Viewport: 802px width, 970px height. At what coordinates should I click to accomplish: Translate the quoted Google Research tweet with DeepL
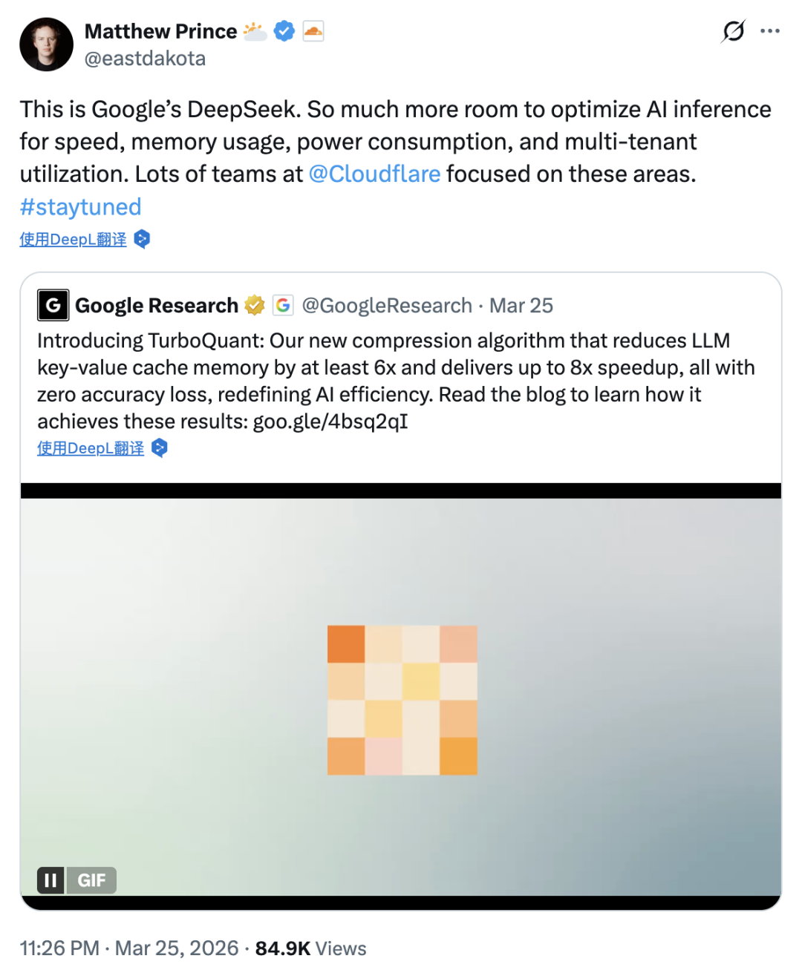[91, 448]
